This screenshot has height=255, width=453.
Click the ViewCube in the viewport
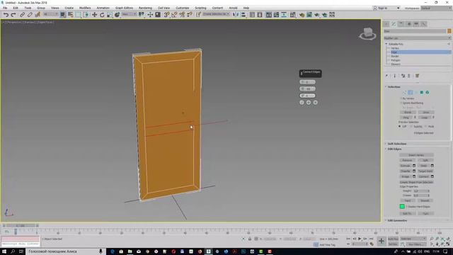[x=367, y=33]
